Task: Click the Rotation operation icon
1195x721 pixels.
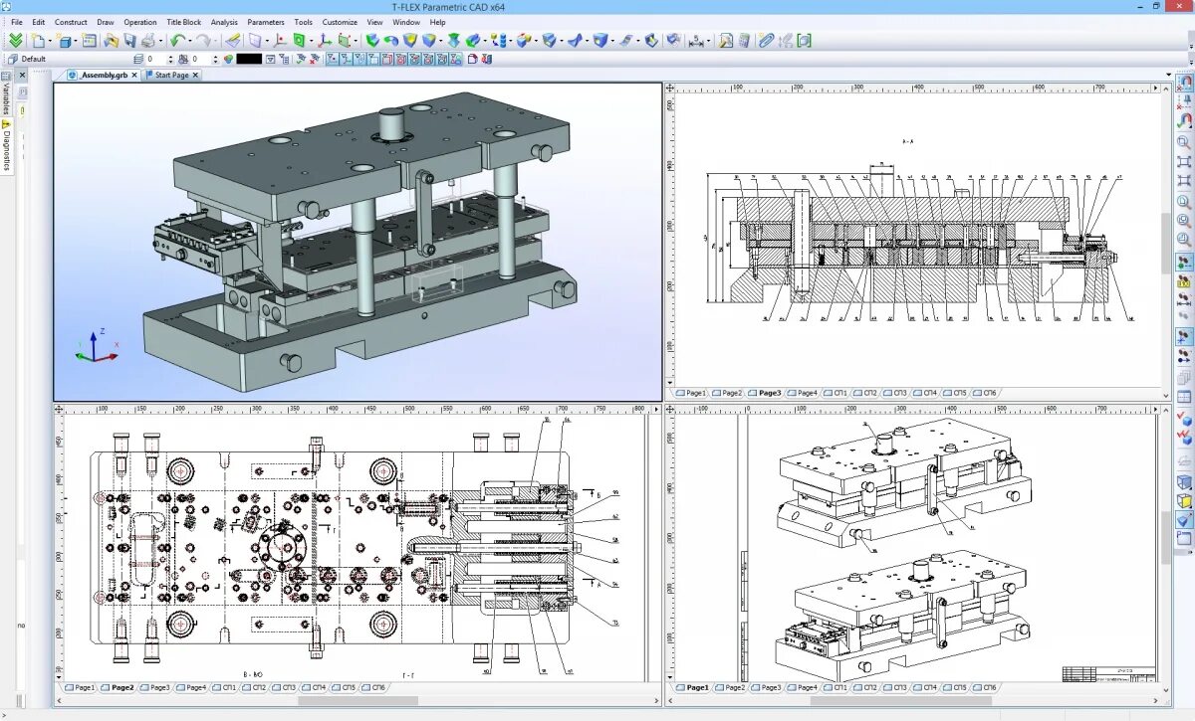Action: pos(390,41)
